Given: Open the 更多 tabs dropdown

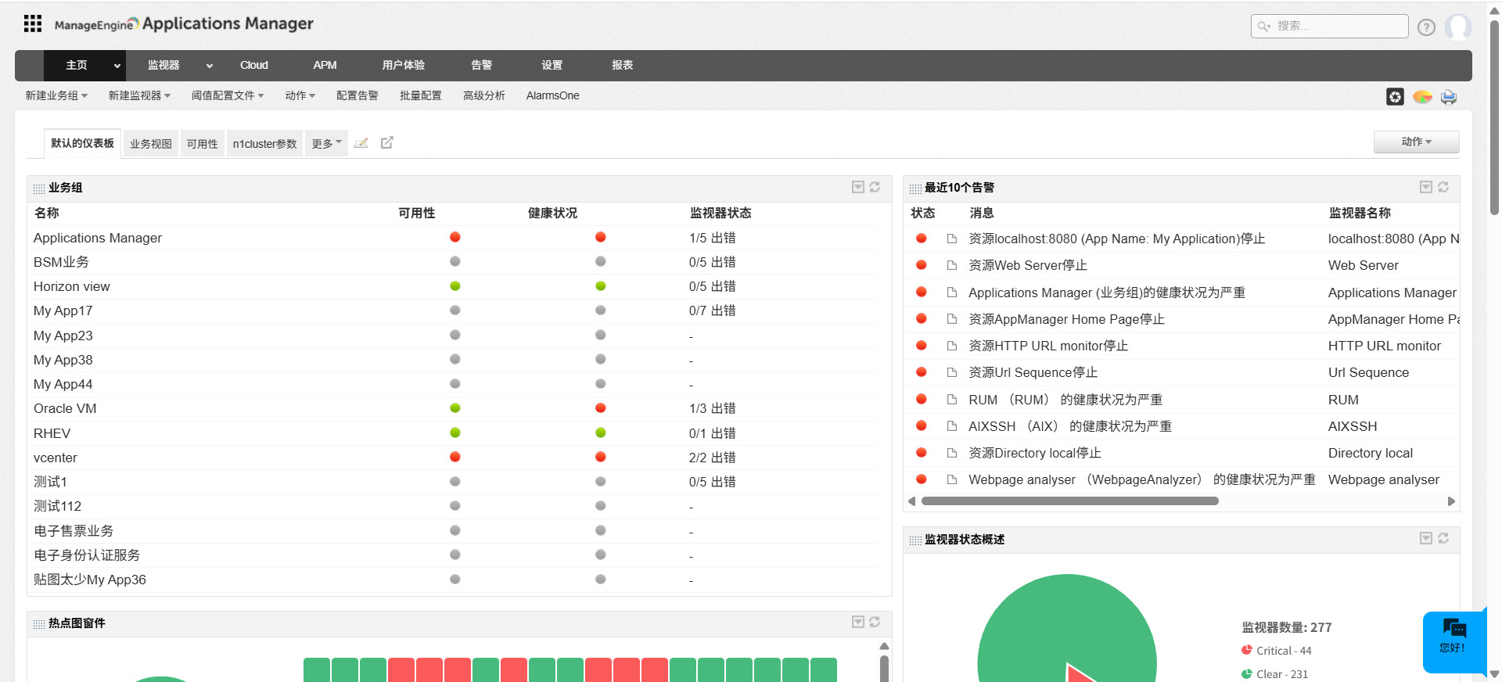Looking at the screenshot, I should click(326, 143).
